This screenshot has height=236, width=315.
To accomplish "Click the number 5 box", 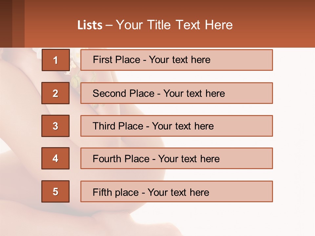I will point(55,191).
